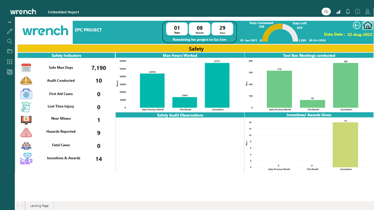Click the Cumulative bar in Man Hours Worked
This screenshot has width=374, height=210.
click(217, 85)
